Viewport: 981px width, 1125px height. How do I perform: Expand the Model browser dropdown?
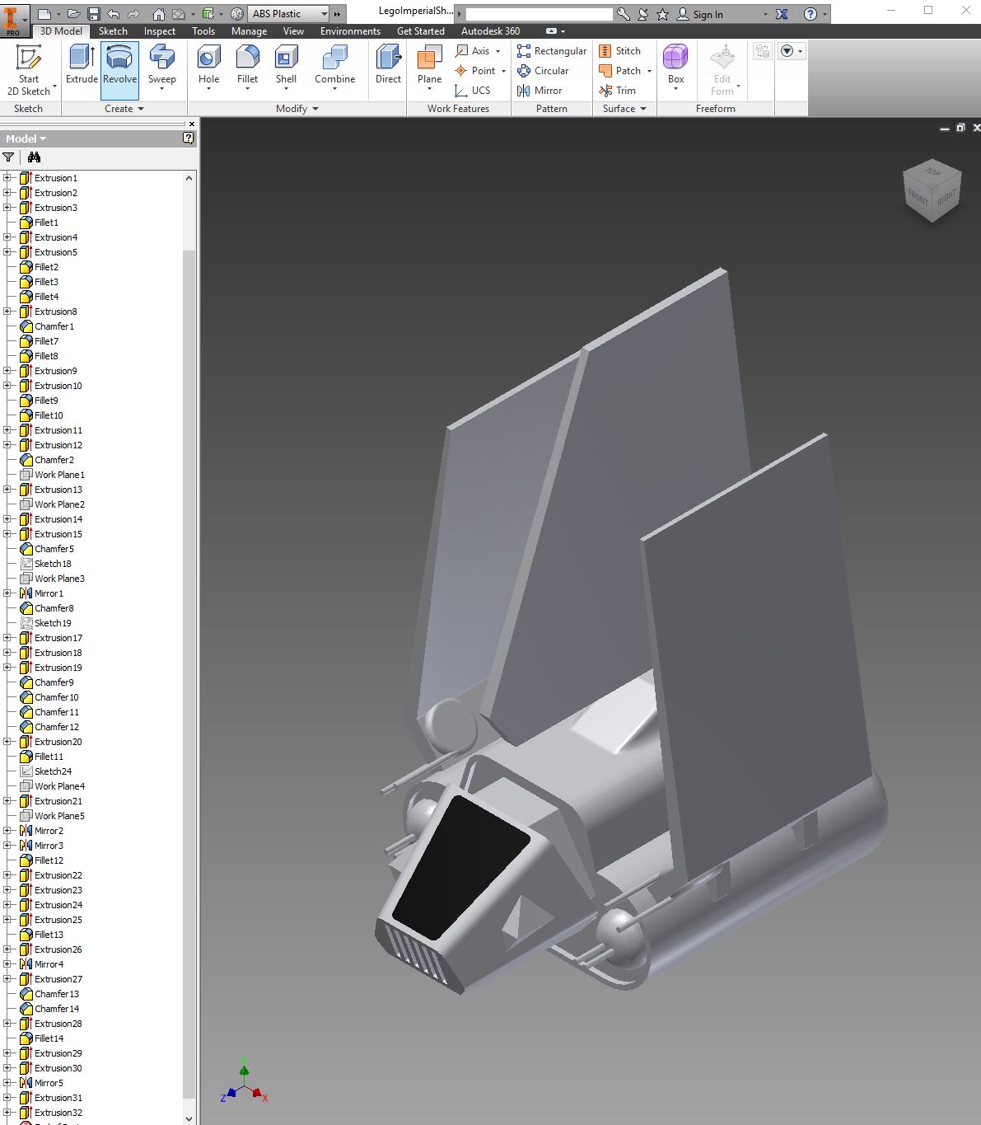[x=26, y=138]
